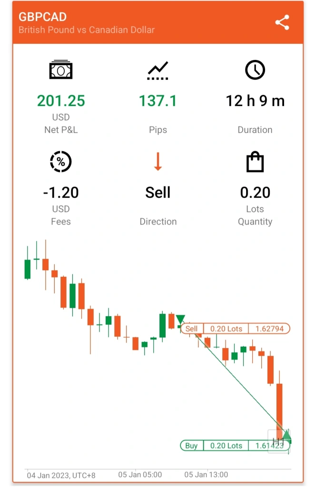Click the 05 Jan 05:00 axis label
The height and width of the screenshot is (487, 316).
pos(140,475)
